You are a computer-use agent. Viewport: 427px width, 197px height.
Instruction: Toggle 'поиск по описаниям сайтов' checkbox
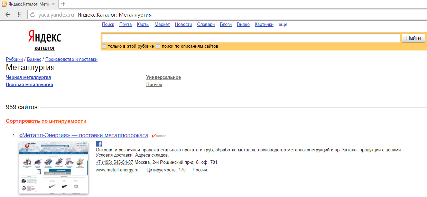pos(158,46)
